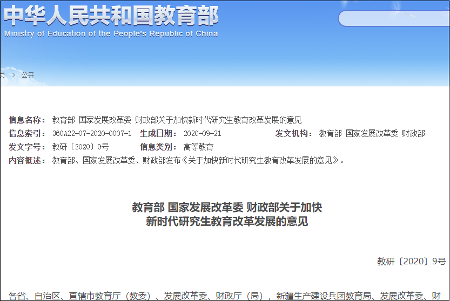Click the 发文机构 value 教育部 国家发展改革委 财政部
This screenshot has width=450, height=301.
click(372, 133)
